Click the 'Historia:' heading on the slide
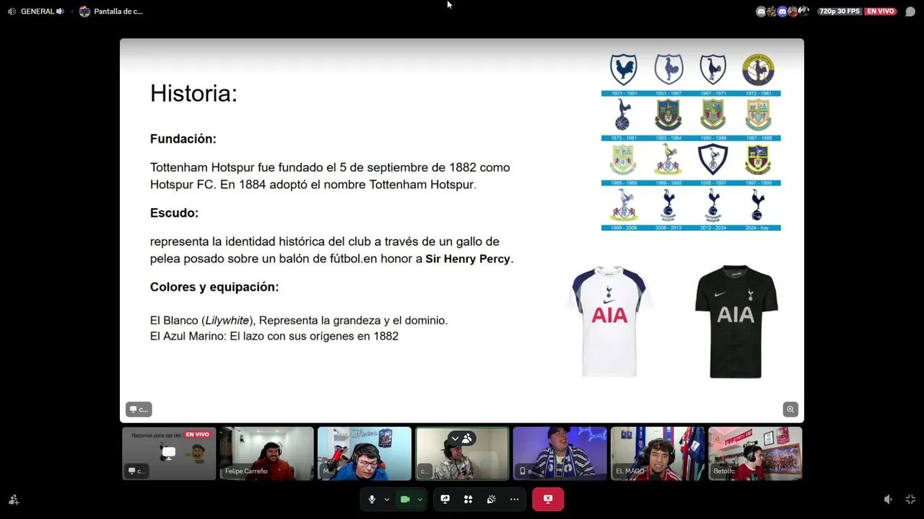 point(193,93)
